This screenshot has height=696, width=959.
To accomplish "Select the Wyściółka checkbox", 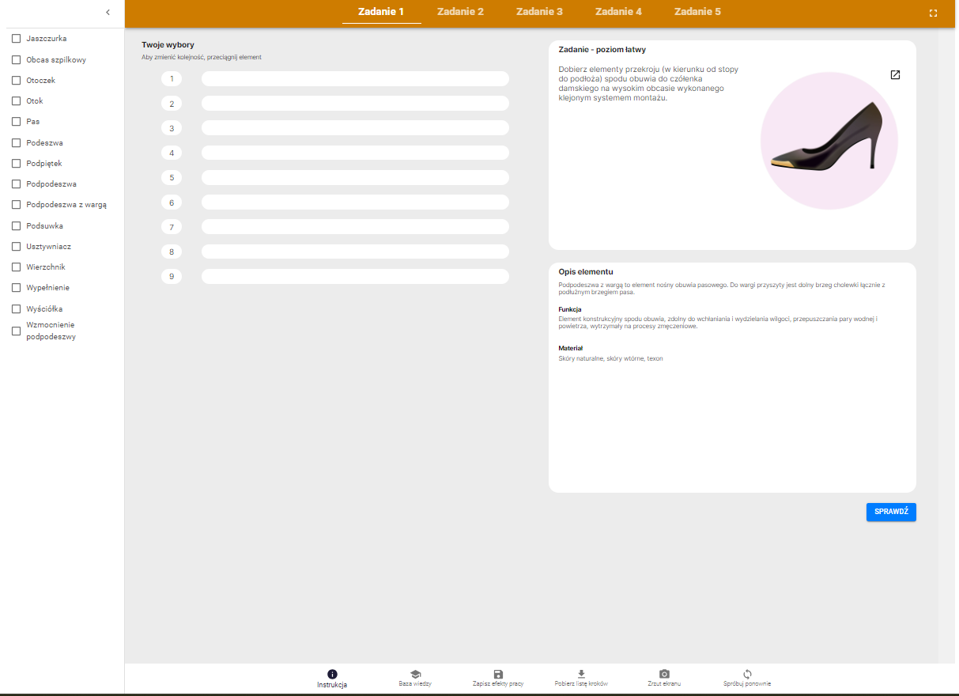I will coord(16,309).
